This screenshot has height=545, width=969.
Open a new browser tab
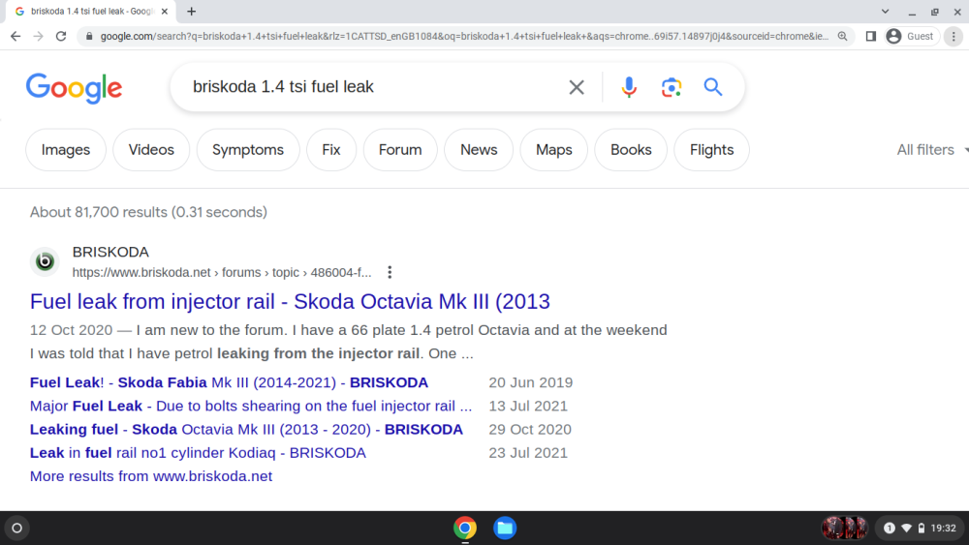tap(192, 11)
